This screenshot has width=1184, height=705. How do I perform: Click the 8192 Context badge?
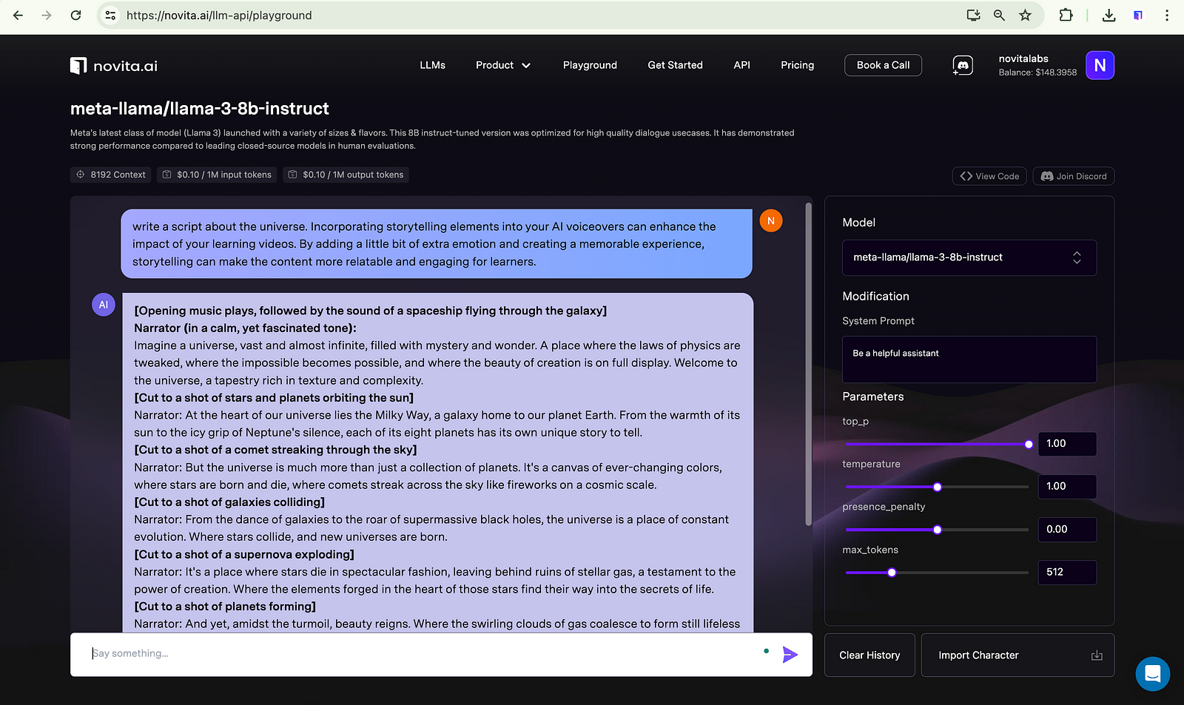pos(111,175)
